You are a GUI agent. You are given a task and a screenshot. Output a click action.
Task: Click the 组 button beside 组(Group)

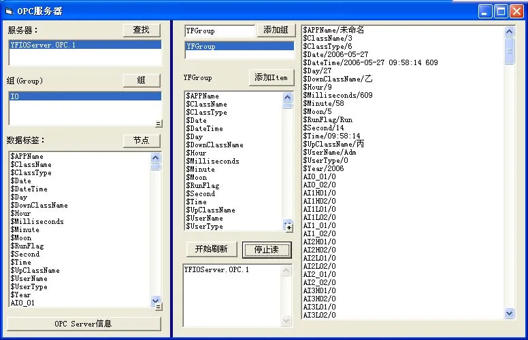tap(142, 80)
